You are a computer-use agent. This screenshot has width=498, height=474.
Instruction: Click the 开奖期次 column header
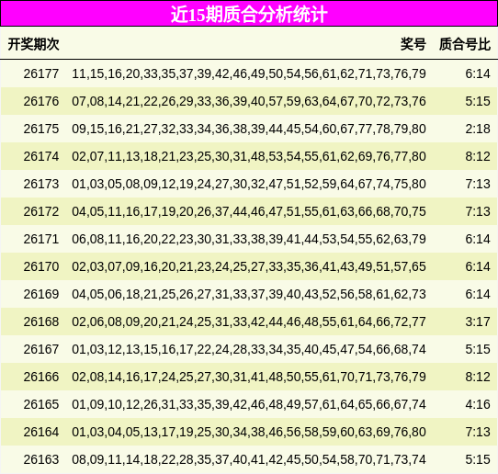click(x=34, y=44)
